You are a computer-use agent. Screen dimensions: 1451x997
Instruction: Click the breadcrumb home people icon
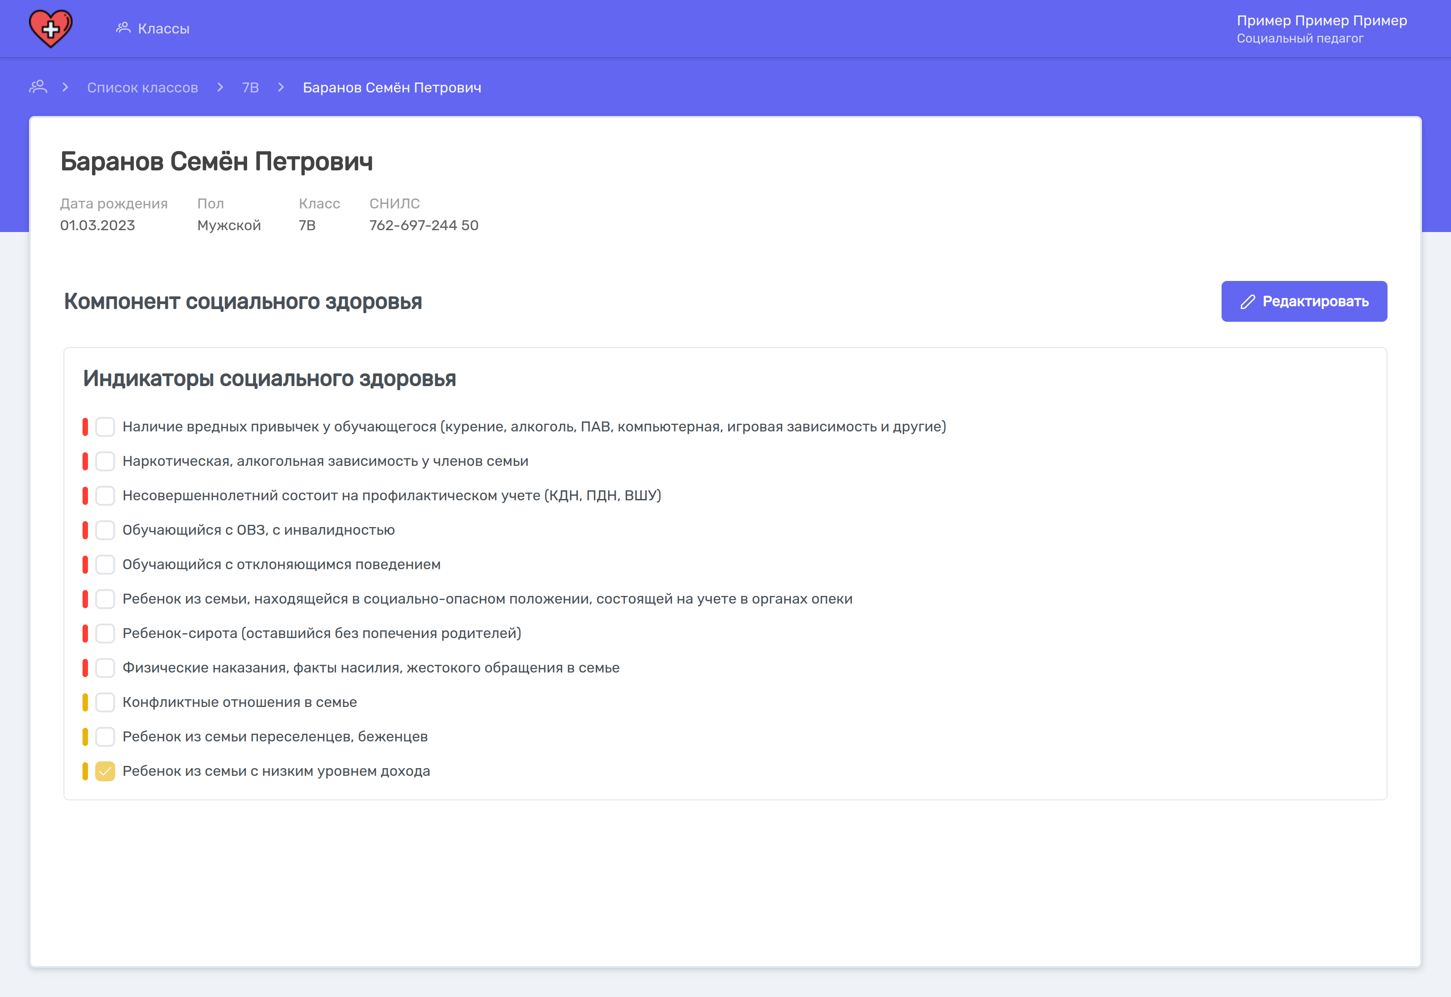pyautogui.click(x=38, y=87)
